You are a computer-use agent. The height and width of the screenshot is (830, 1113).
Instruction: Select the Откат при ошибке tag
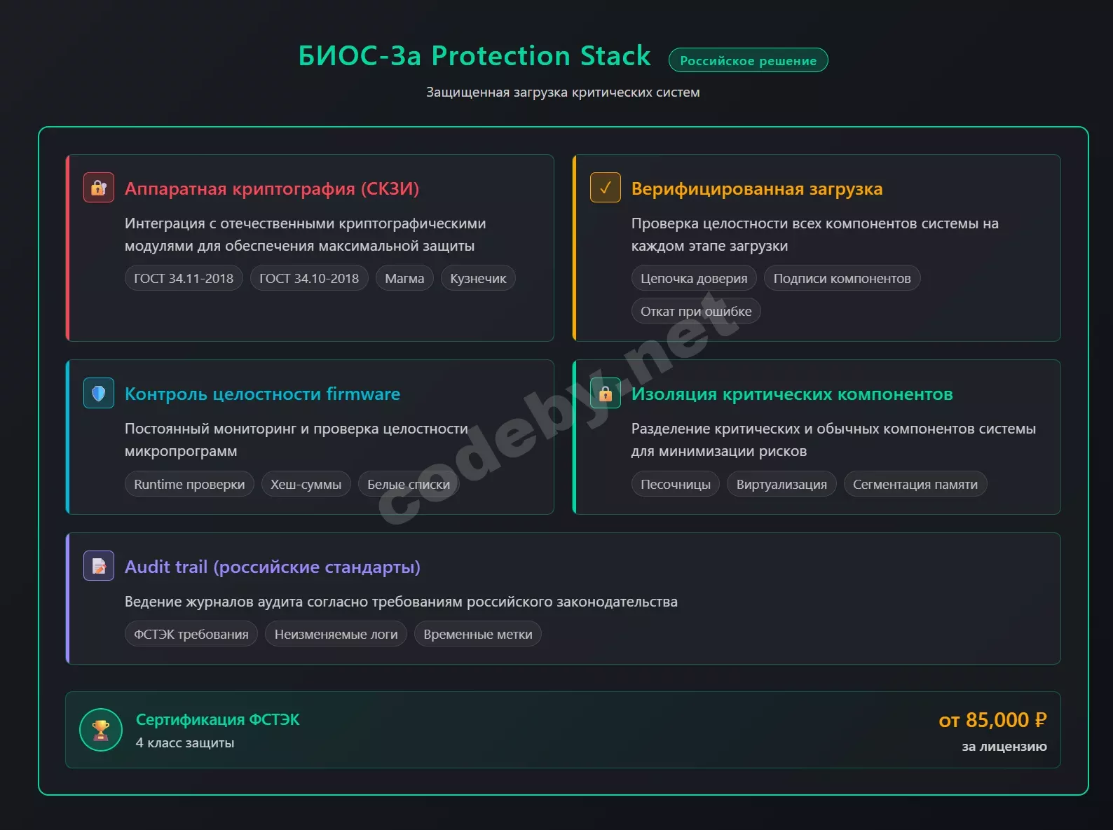[695, 310]
